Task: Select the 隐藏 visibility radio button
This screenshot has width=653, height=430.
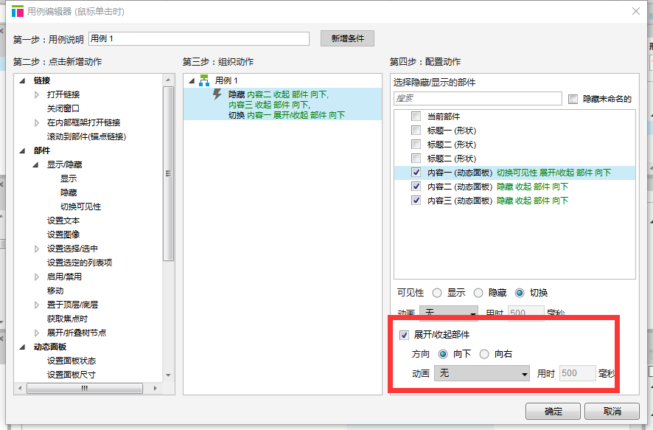Action: tap(478, 293)
